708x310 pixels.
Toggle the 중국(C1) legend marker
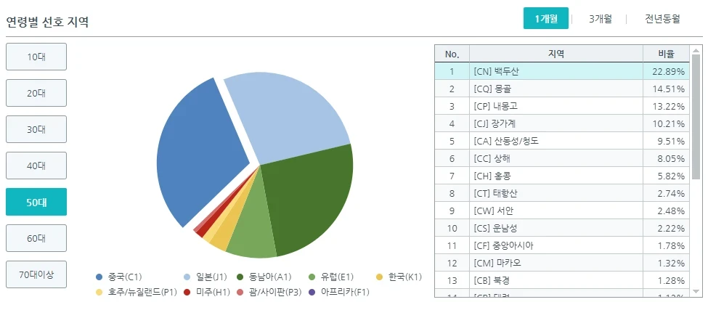tap(99, 277)
